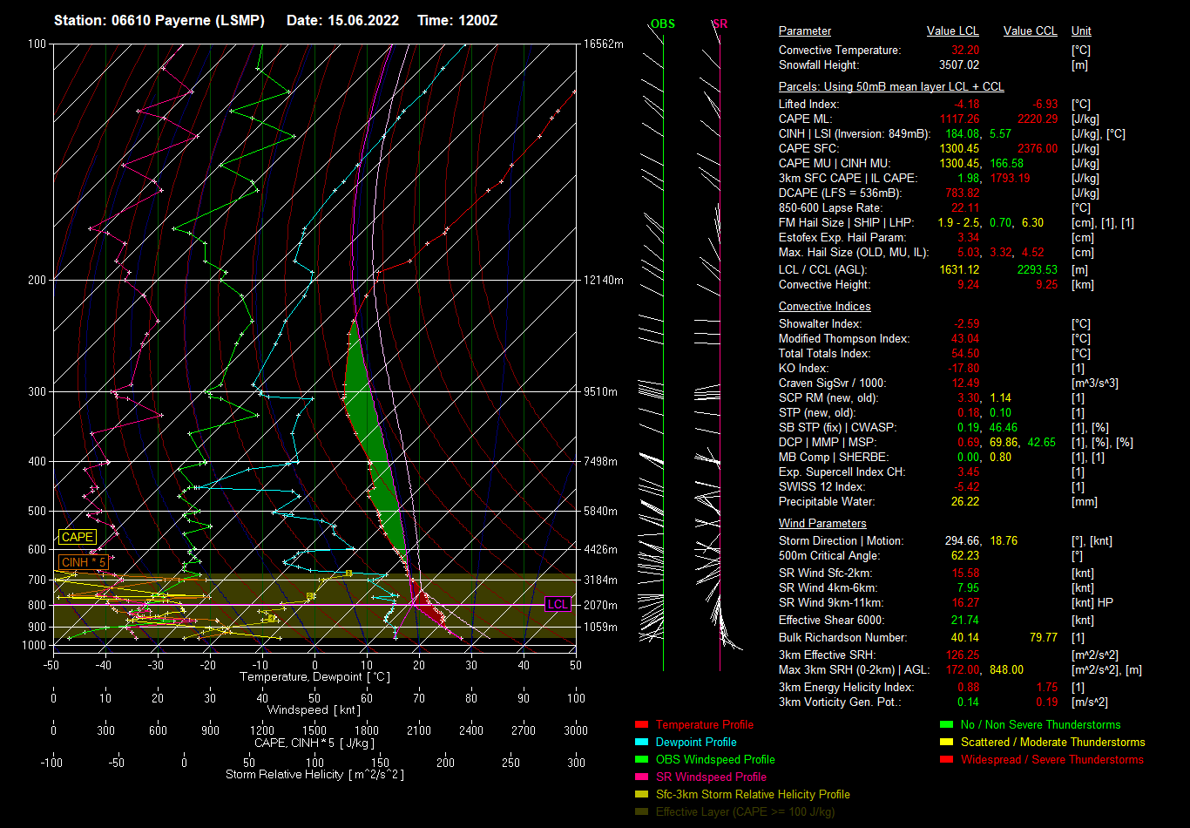Click the Value LCL column header
The height and width of the screenshot is (828, 1190).
952,31
